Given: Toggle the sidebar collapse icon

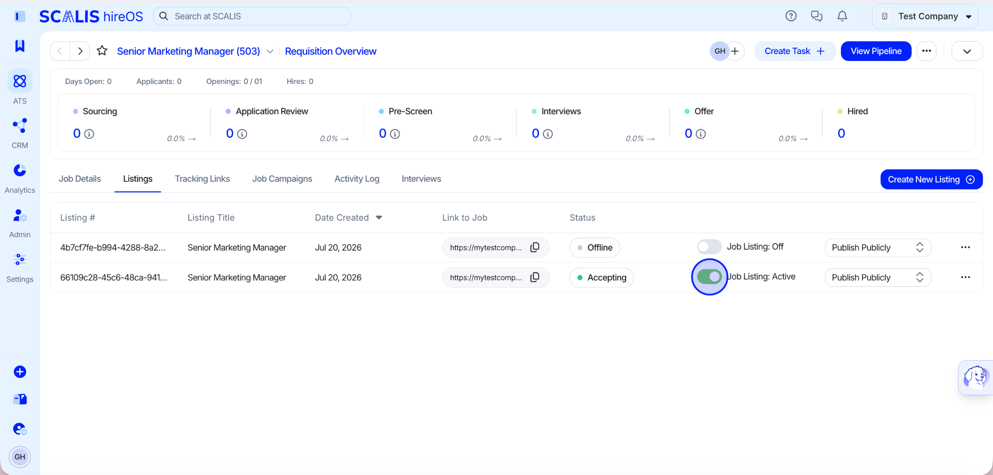Looking at the screenshot, I should (20, 17).
